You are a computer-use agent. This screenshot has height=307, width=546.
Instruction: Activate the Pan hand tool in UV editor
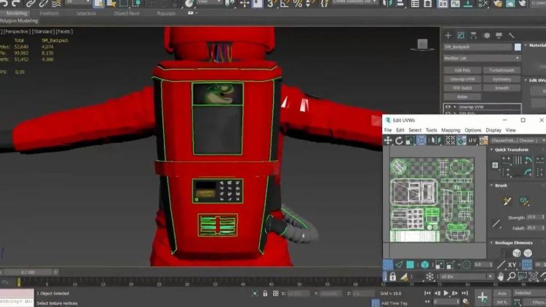(x=500, y=276)
